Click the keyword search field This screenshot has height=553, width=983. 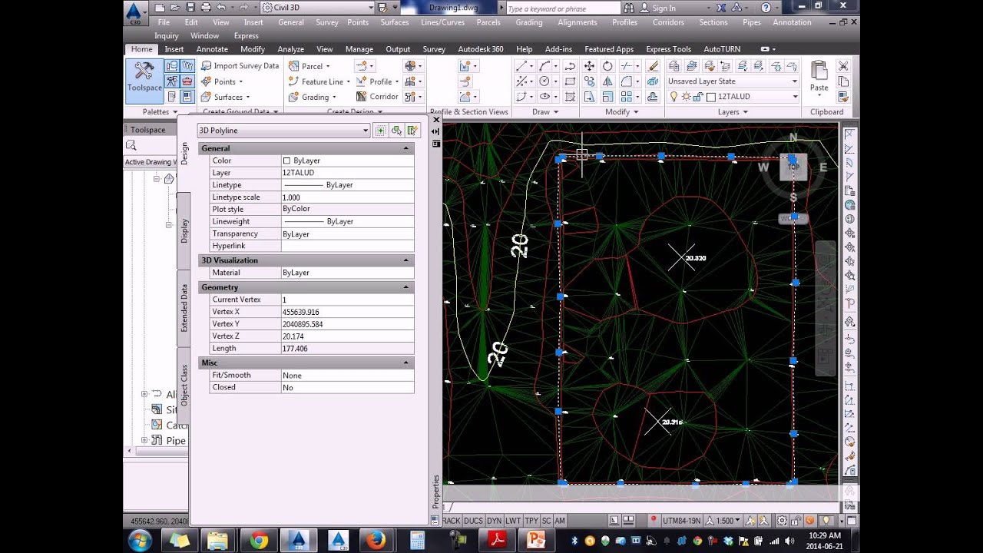click(562, 8)
